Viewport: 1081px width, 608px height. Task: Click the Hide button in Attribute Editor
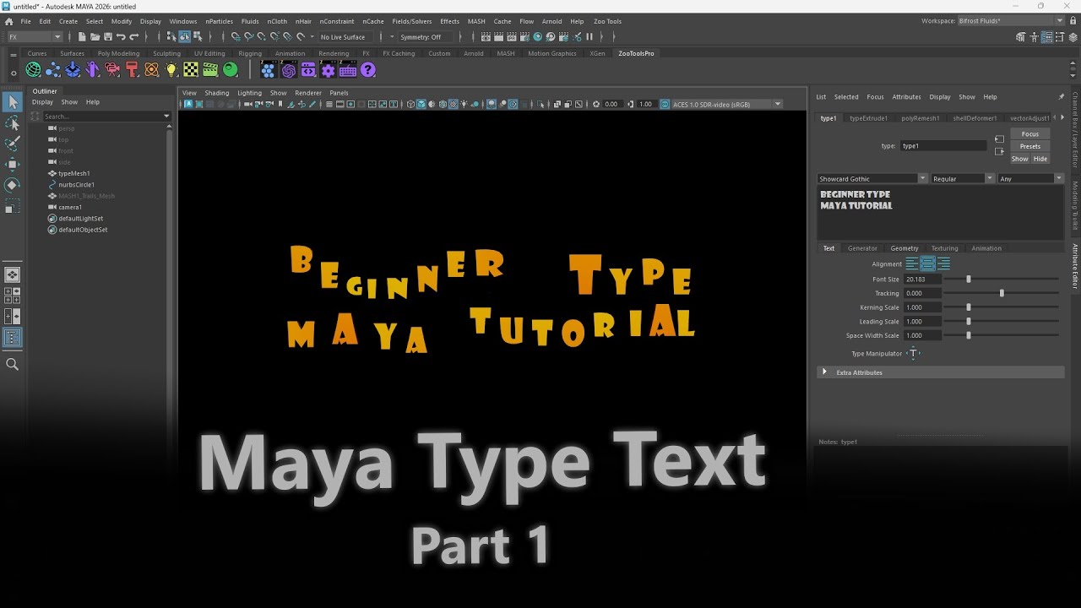1040,159
